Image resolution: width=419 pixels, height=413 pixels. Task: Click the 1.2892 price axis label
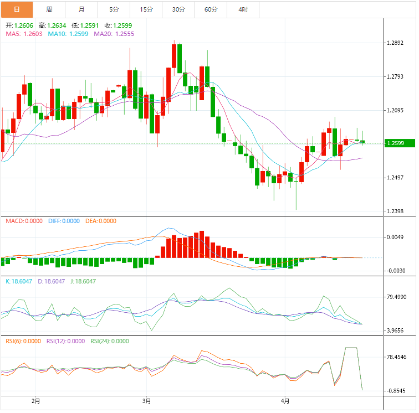coord(398,43)
